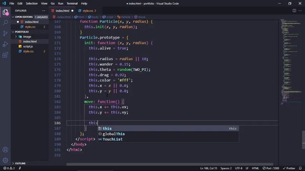Open the View menu
The height and width of the screenshot is (171, 305).
pyautogui.click(x=44, y=3)
